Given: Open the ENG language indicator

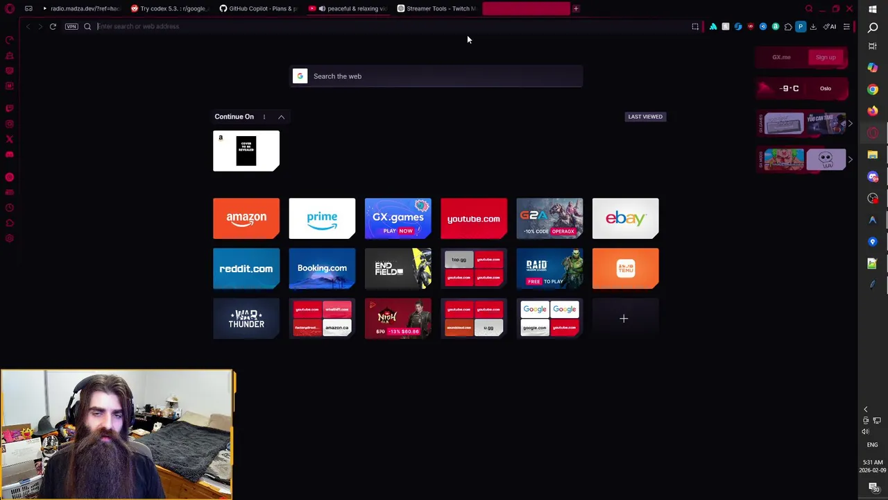Looking at the screenshot, I should click(x=873, y=444).
